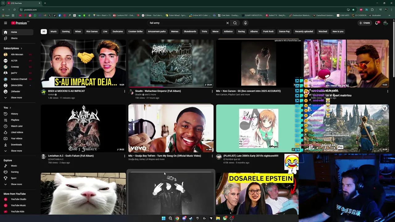Select the Recently uploaded filter chip
This screenshot has height=222, width=395.
[304, 31]
